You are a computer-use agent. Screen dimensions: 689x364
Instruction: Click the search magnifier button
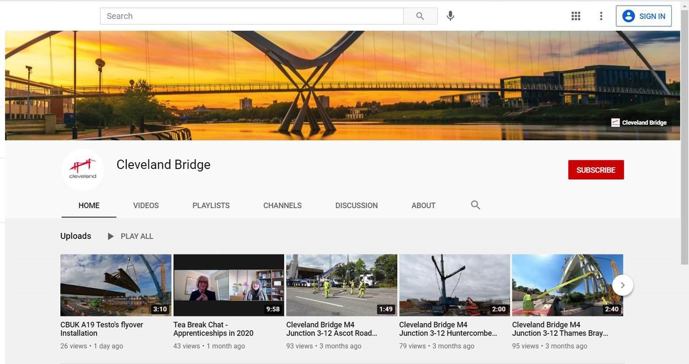[420, 16]
